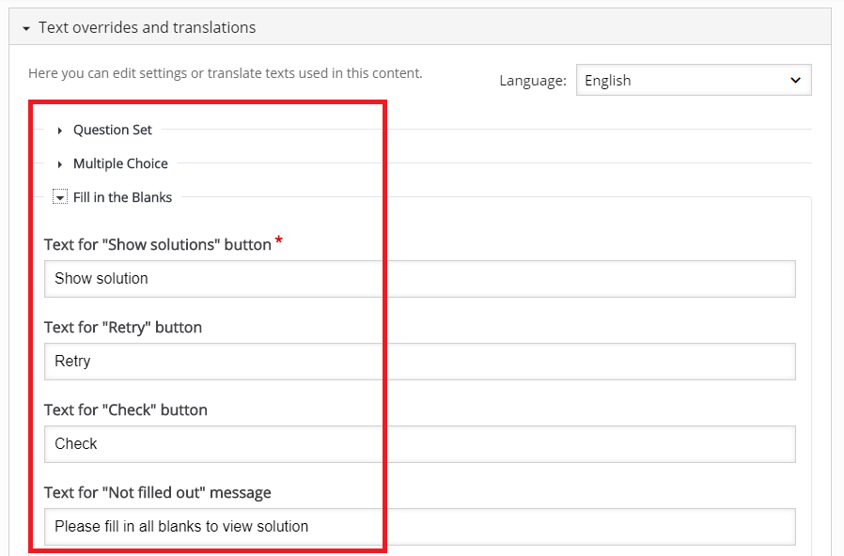Screen dimensions: 844x556
Task: Click the Language: label
Action: pos(533,81)
